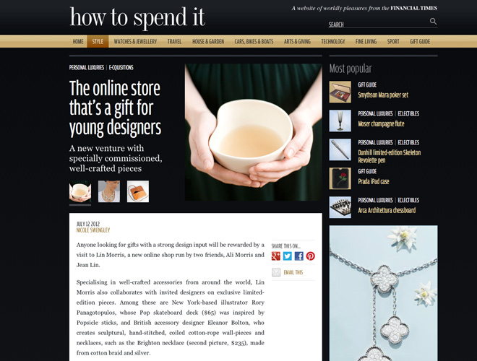Open the how to spend it logo
Image resolution: width=477 pixels, height=361 pixels.
tap(137, 17)
